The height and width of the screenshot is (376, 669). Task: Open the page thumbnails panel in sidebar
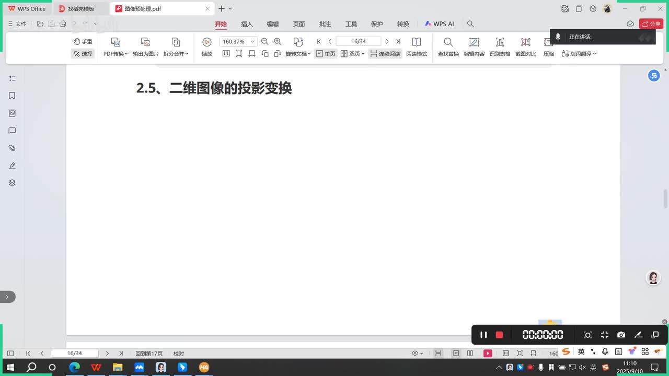pyautogui.click(x=12, y=113)
